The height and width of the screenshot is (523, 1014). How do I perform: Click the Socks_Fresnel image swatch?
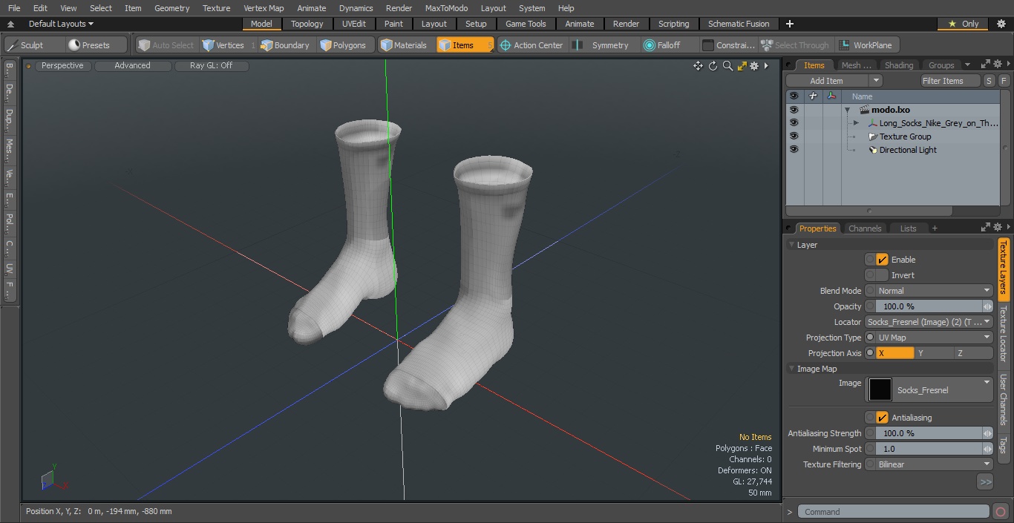[x=880, y=390]
